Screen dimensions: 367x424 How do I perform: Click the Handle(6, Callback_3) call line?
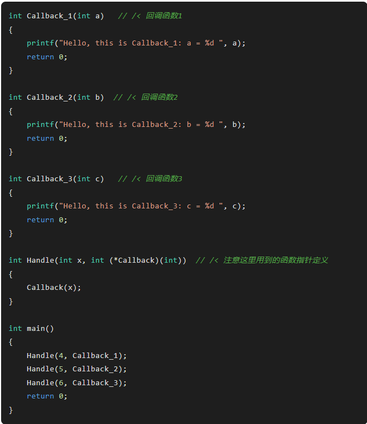click(x=77, y=382)
